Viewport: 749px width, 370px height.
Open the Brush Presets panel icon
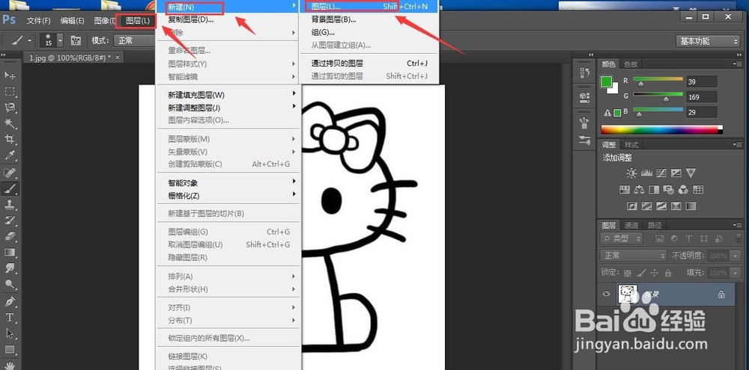[x=584, y=123]
